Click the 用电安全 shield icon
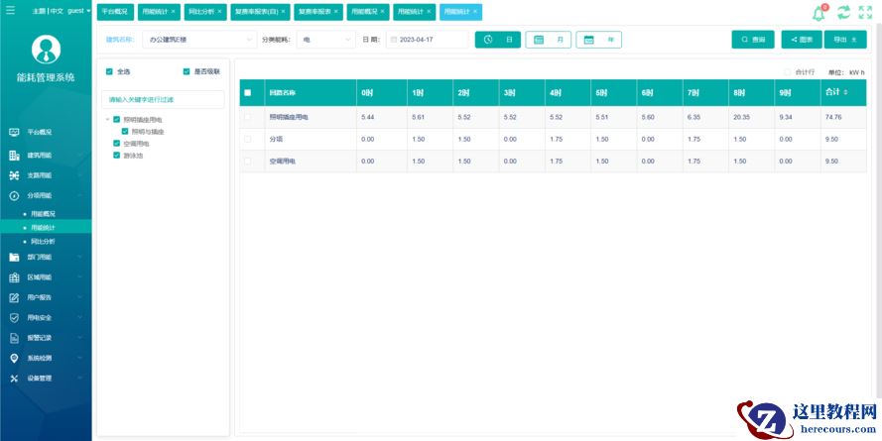882x441 pixels. [15, 317]
